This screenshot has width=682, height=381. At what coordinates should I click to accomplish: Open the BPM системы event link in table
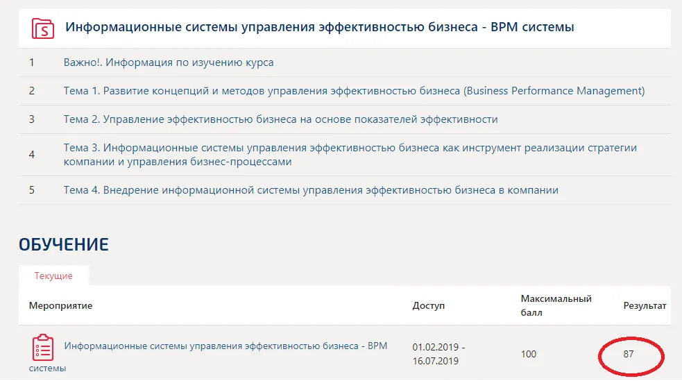208,357
